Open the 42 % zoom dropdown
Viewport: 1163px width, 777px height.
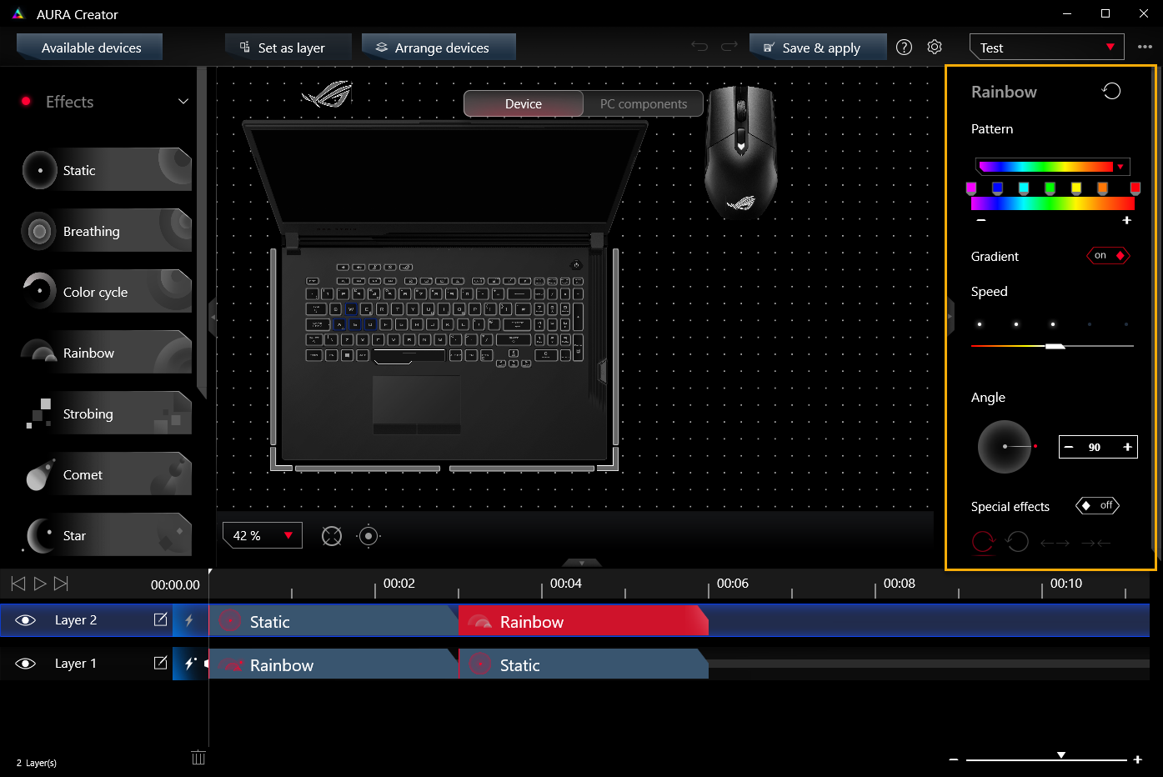click(263, 535)
